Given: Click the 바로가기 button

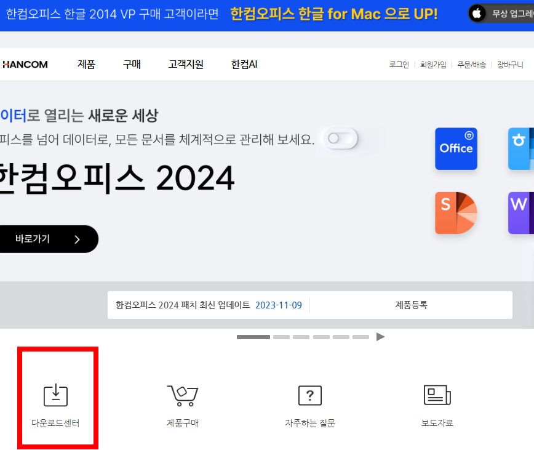Looking at the screenshot, I should click(x=43, y=239).
